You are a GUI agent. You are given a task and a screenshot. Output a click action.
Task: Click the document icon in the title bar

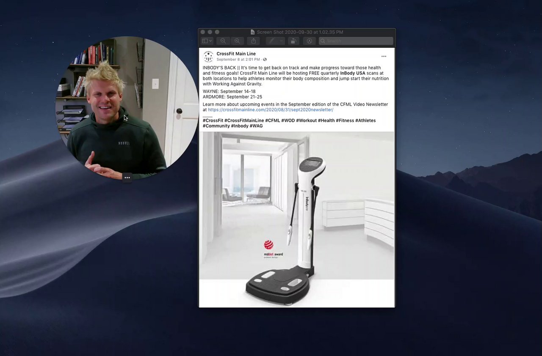[x=253, y=32]
